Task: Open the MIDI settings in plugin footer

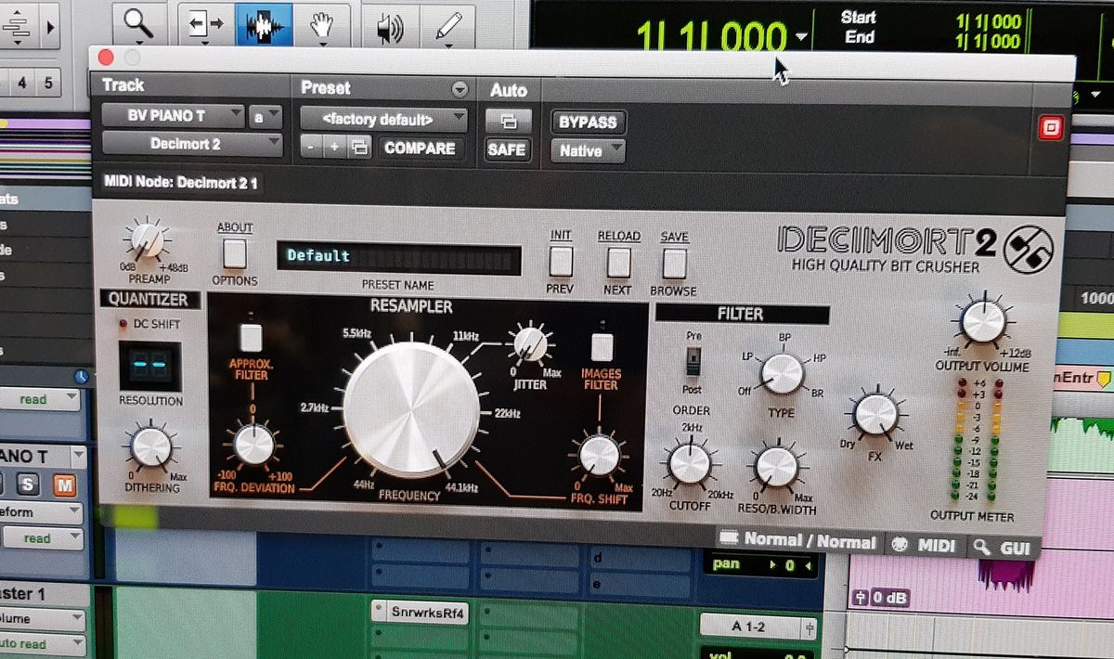Action: click(924, 545)
